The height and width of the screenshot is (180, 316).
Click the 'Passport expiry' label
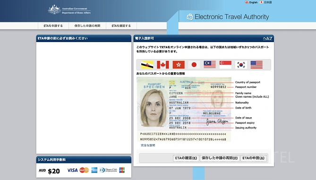pos(245,123)
